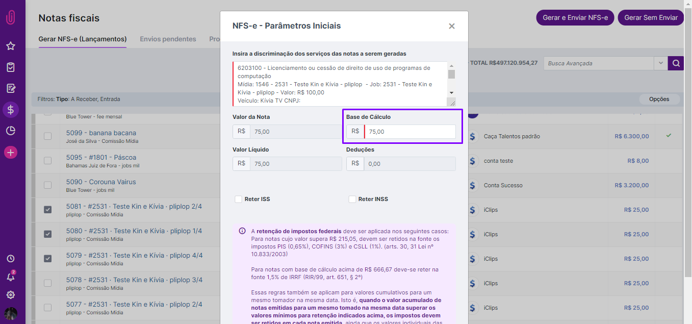This screenshot has width=692, height=324.
Task: Click the pink plus add icon in sidebar
Action: 10,152
